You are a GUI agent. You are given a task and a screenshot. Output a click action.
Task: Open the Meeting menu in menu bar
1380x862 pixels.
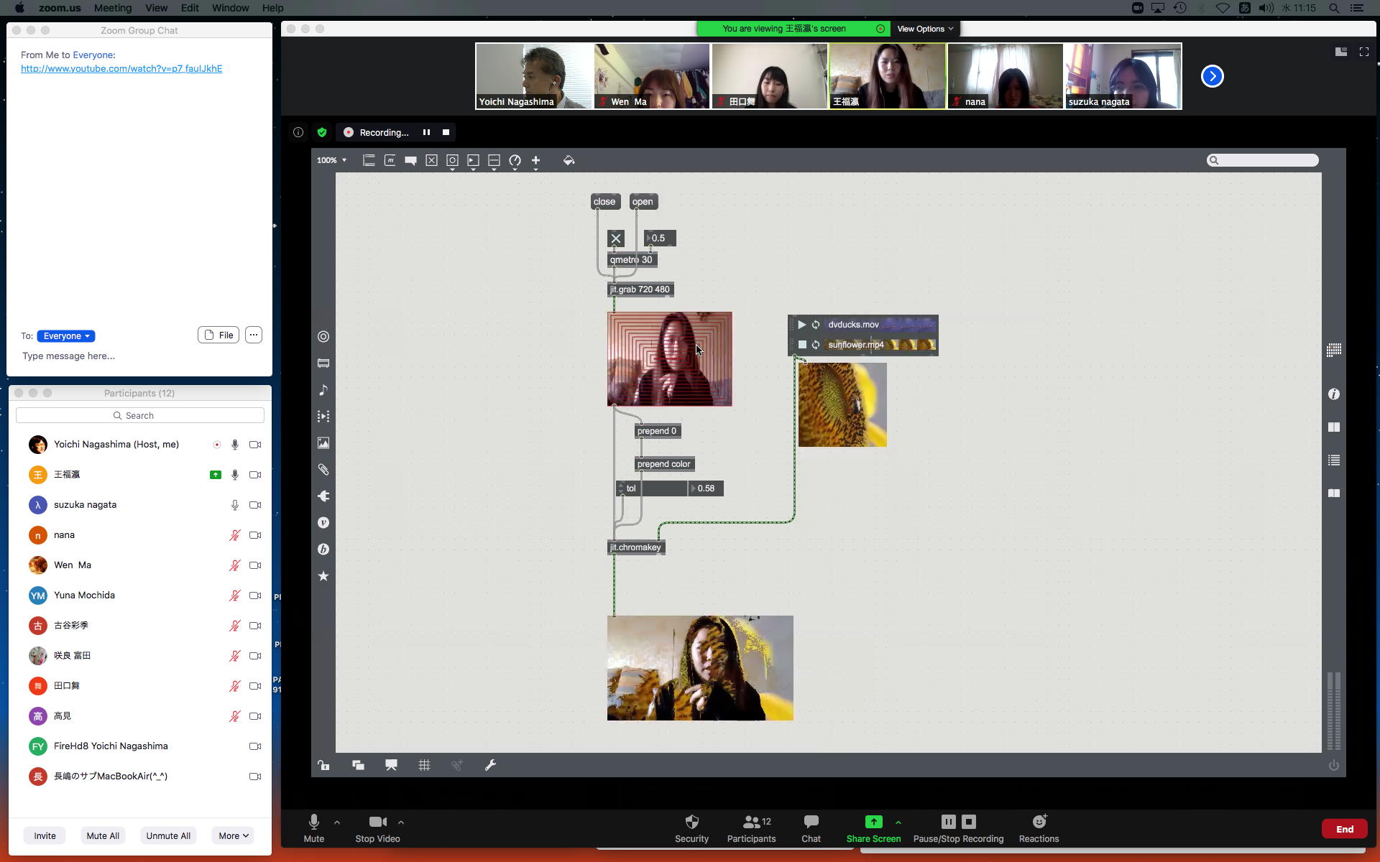[112, 8]
